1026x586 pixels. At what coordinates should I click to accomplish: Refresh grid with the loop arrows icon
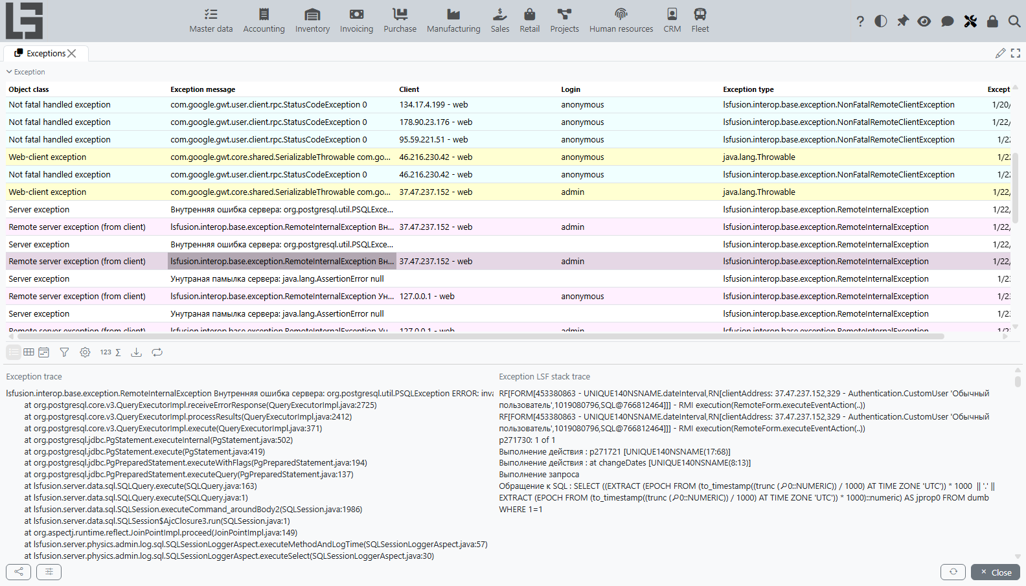click(x=157, y=352)
